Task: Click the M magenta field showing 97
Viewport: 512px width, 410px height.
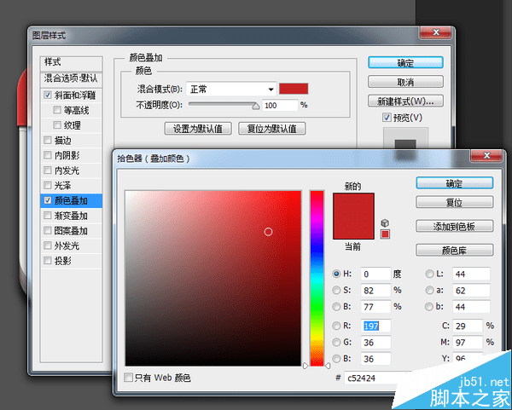Action: click(x=468, y=342)
